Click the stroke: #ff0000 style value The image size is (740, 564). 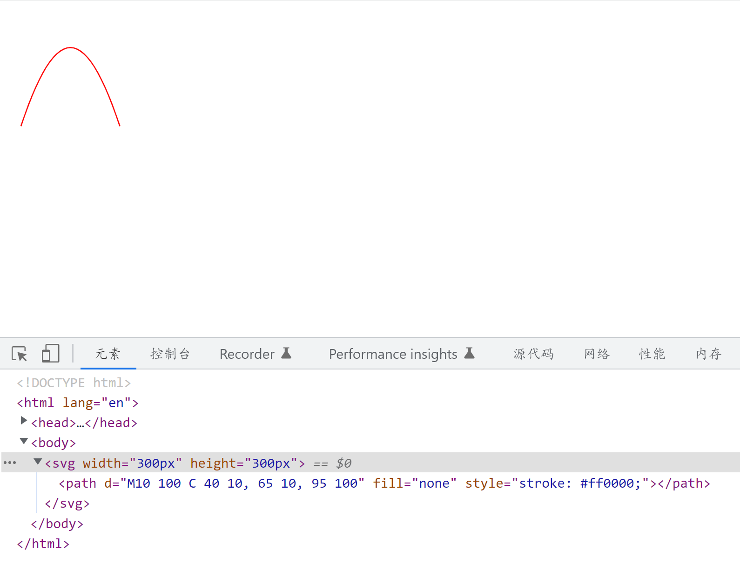(580, 483)
